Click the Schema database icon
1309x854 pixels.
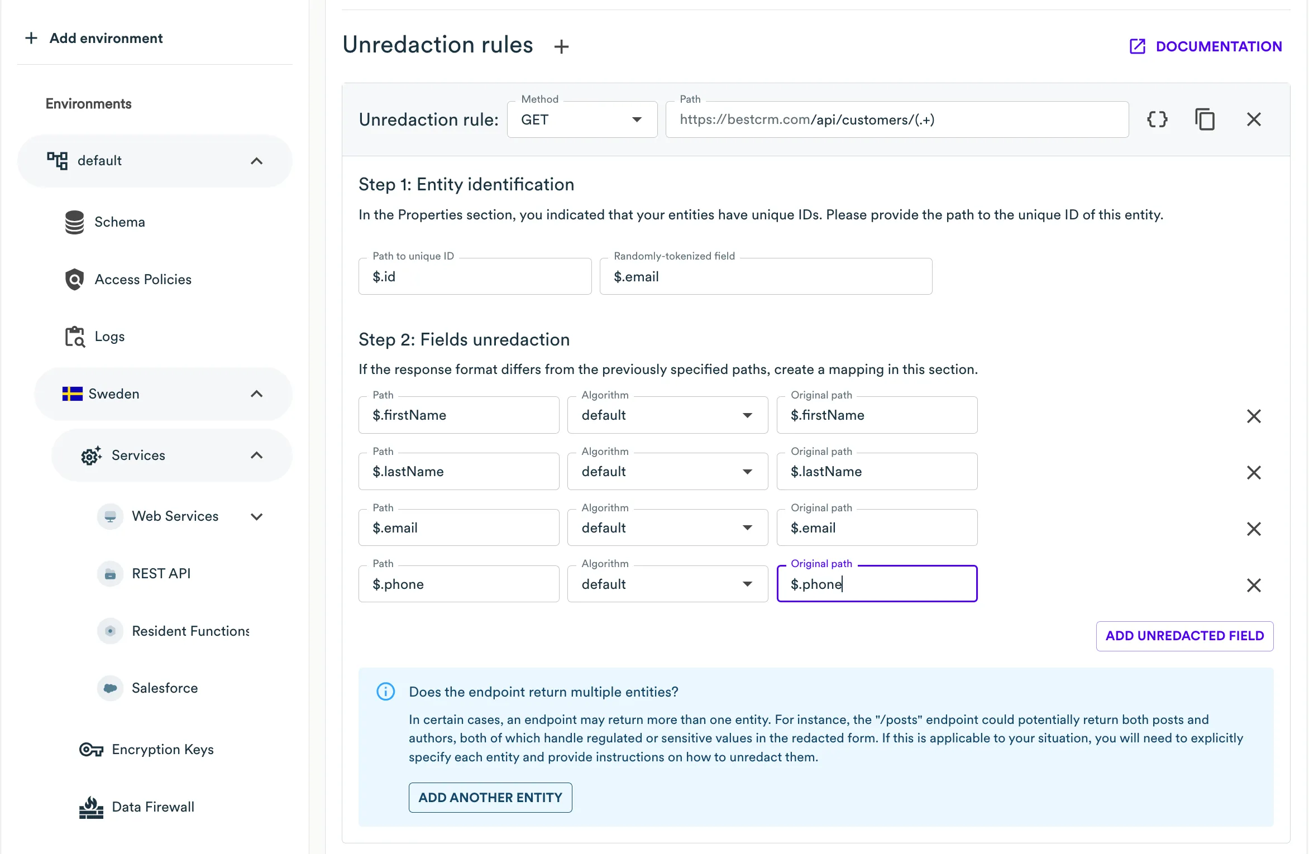click(x=74, y=222)
